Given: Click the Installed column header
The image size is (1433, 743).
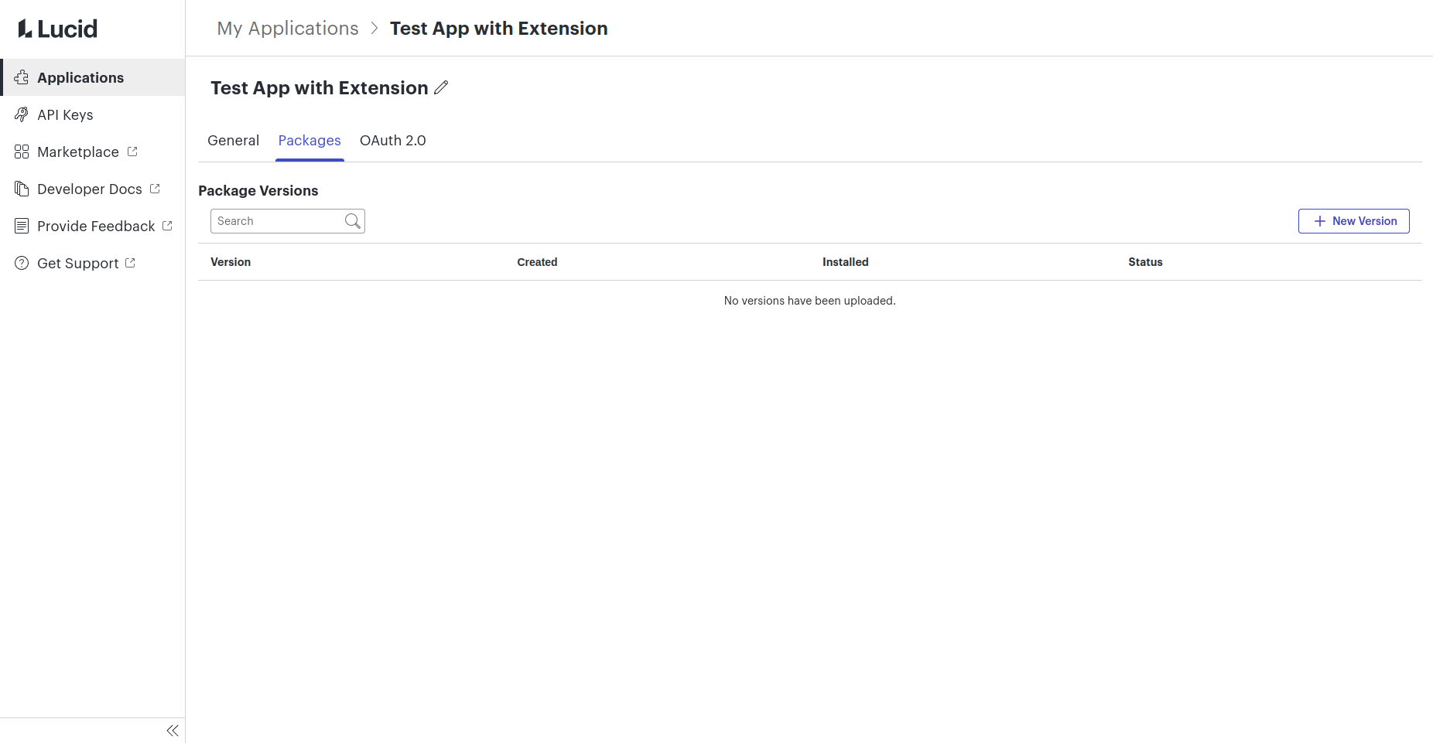Looking at the screenshot, I should [846, 262].
